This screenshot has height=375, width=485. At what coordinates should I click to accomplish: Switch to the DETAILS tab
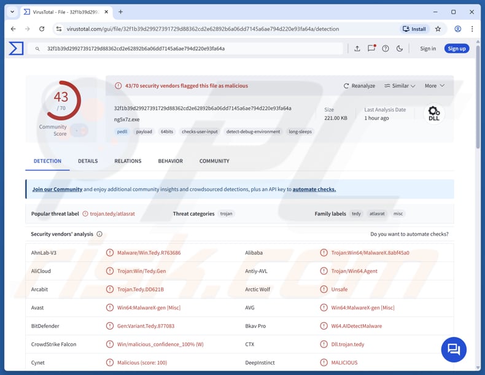(88, 161)
